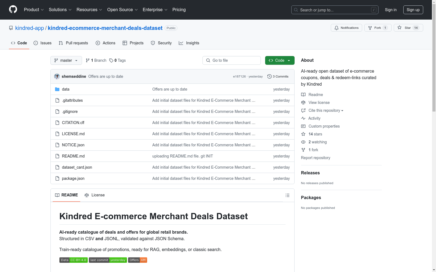Screen dimensions: 436x272
Task: Switch to the Projects tab
Action: [x=133, y=43]
